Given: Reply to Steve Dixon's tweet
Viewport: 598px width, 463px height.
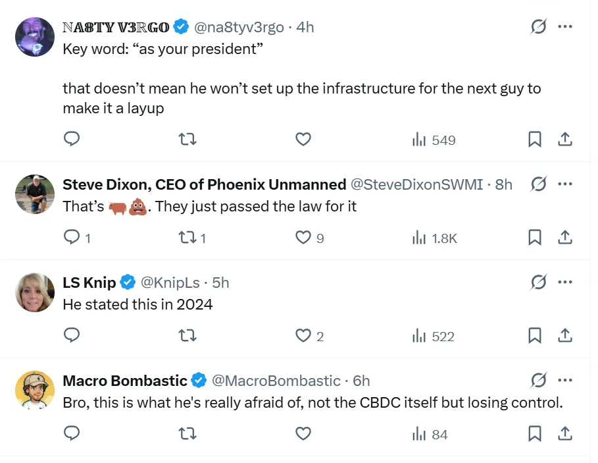Looking at the screenshot, I should pos(72,238).
